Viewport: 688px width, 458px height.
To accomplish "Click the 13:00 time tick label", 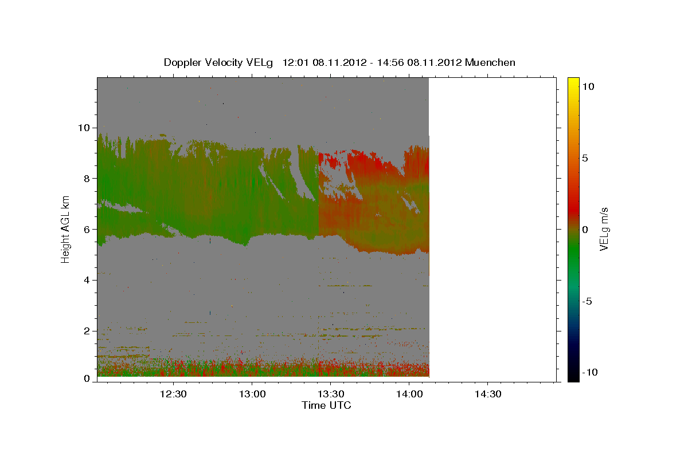I will (252, 394).
